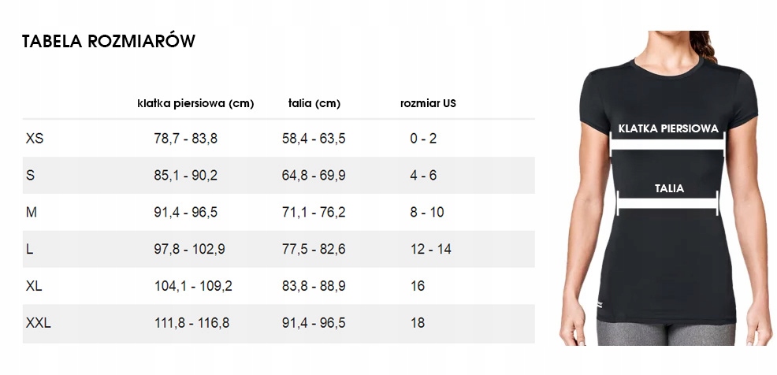
Task: Click the TABELA ROZMIARÓW heading
Action: [x=109, y=41]
